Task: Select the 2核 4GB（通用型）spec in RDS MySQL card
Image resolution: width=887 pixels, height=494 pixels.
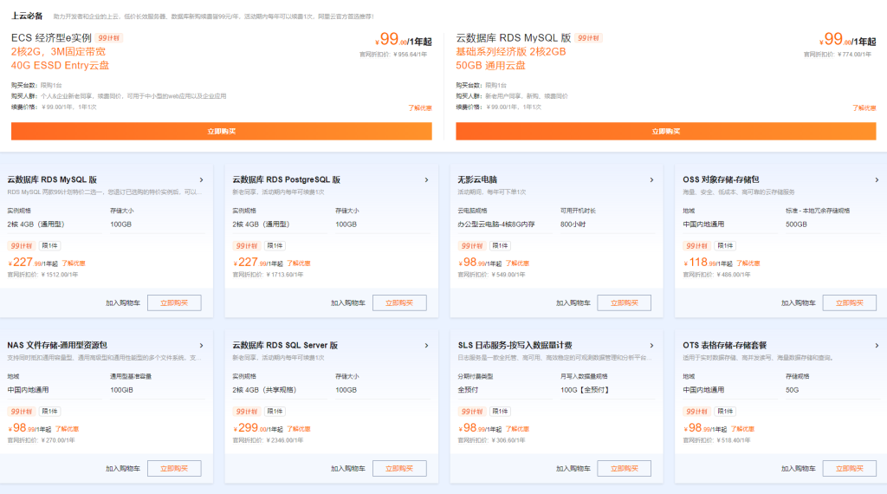Action: 55,224
